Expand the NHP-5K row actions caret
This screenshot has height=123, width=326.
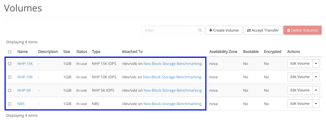pos(316,90)
